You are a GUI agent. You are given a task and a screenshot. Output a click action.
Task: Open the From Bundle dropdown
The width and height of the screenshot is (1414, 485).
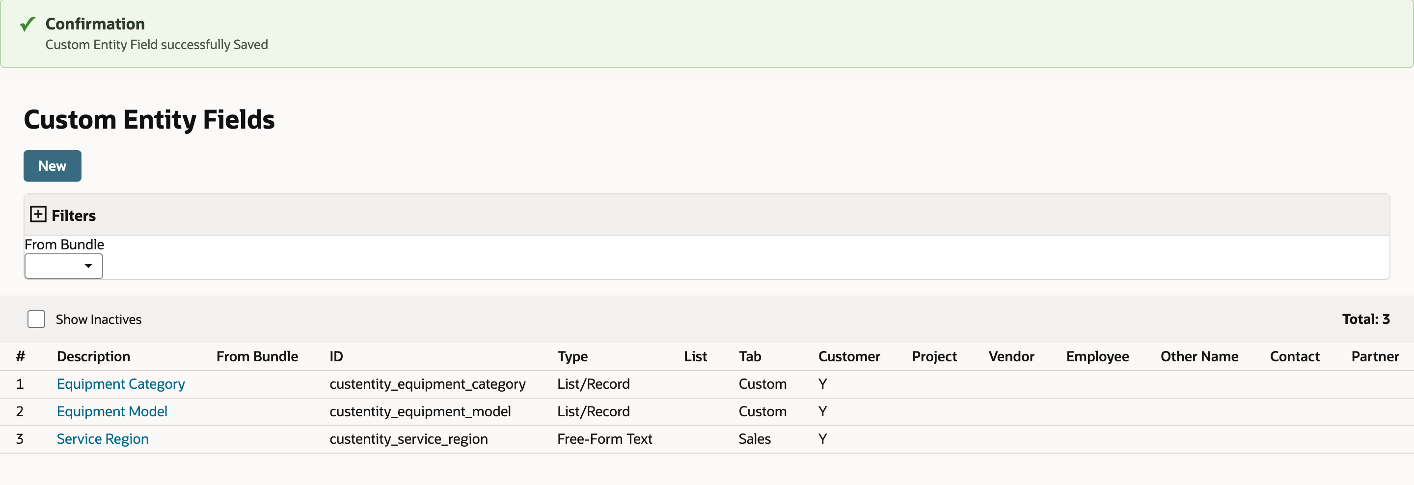(64, 266)
